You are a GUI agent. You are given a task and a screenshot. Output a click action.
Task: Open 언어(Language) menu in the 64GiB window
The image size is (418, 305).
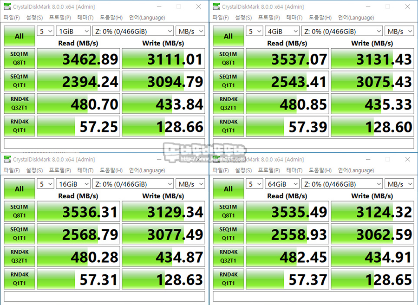coord(356,170)
